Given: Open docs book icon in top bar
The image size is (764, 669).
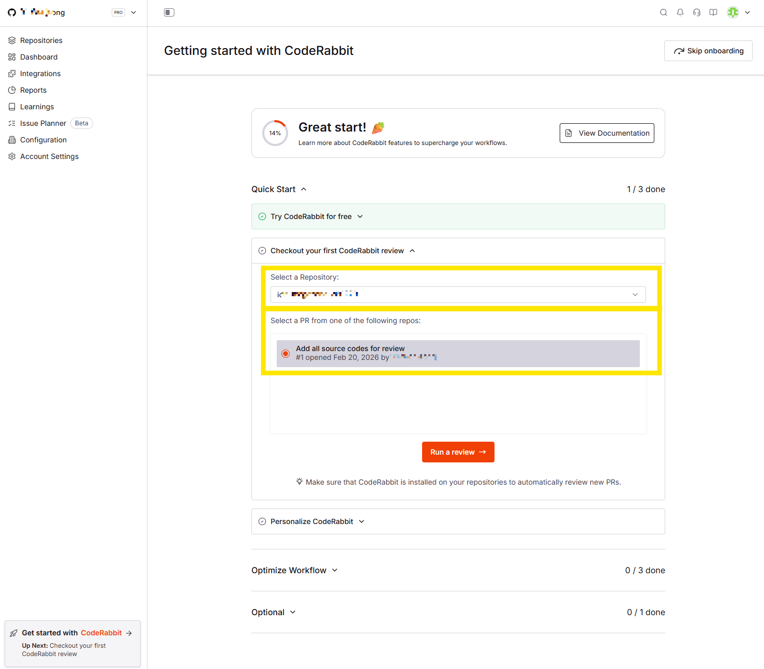Looking at the screenshot, I should pos(713,12).
